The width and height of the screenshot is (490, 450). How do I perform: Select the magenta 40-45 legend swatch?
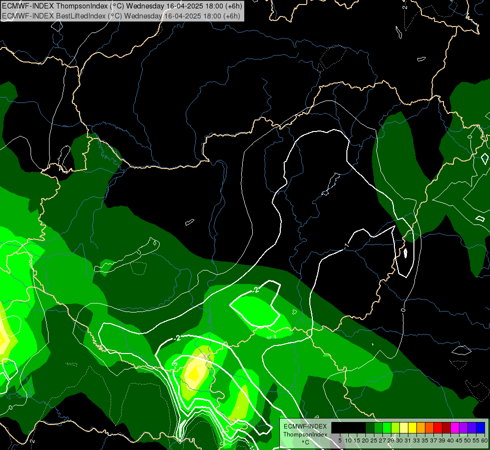pos(455,427)
